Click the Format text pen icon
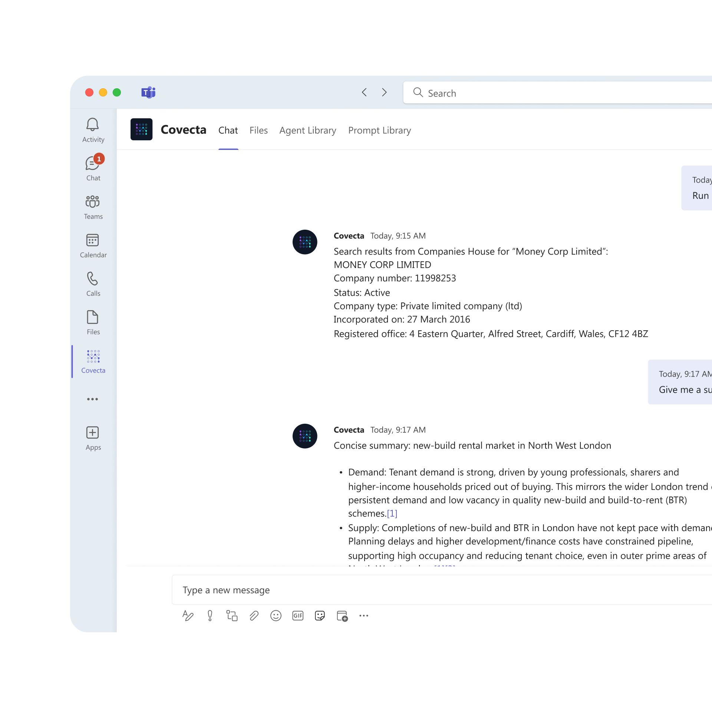The image size is (712, 708). 188,616
